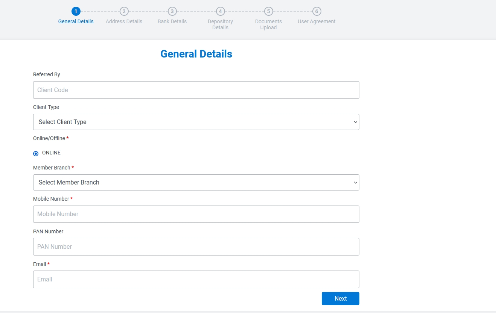Click the Mobile Number input field
Screen dimensions: 496x313
196,214
